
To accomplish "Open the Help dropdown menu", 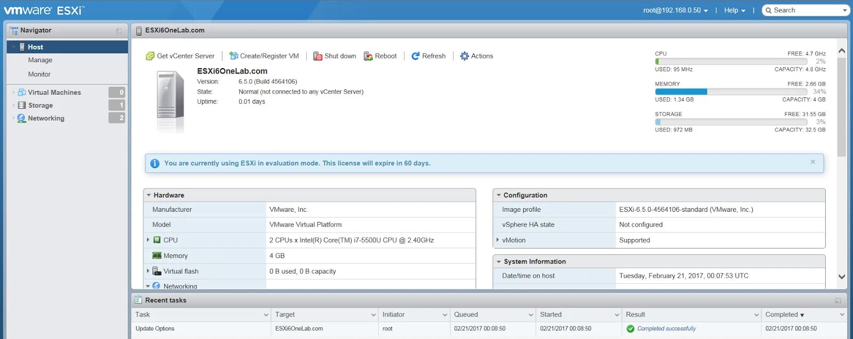I will point(735,10).
